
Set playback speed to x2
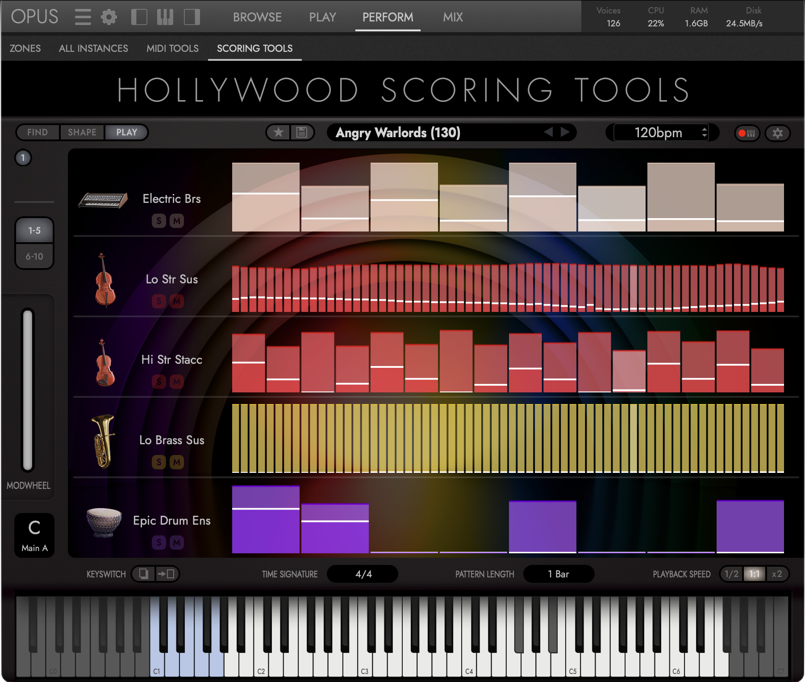[x=777, y=574]
